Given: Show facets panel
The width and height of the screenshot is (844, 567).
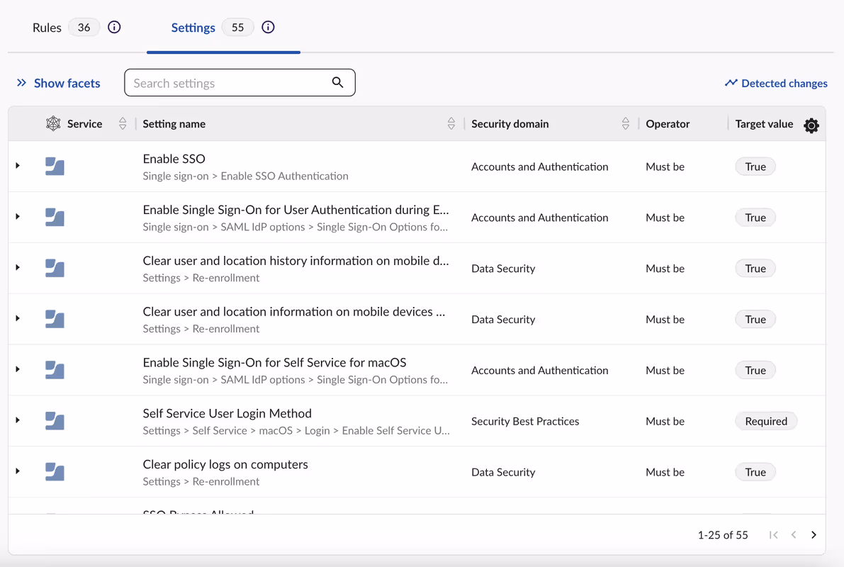Looking at the screenshot, I should pos(59,83).
